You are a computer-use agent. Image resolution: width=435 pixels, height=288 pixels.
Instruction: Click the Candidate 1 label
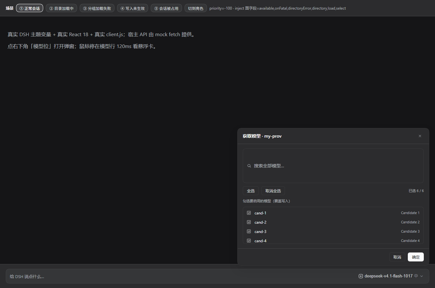pos(410,213)
